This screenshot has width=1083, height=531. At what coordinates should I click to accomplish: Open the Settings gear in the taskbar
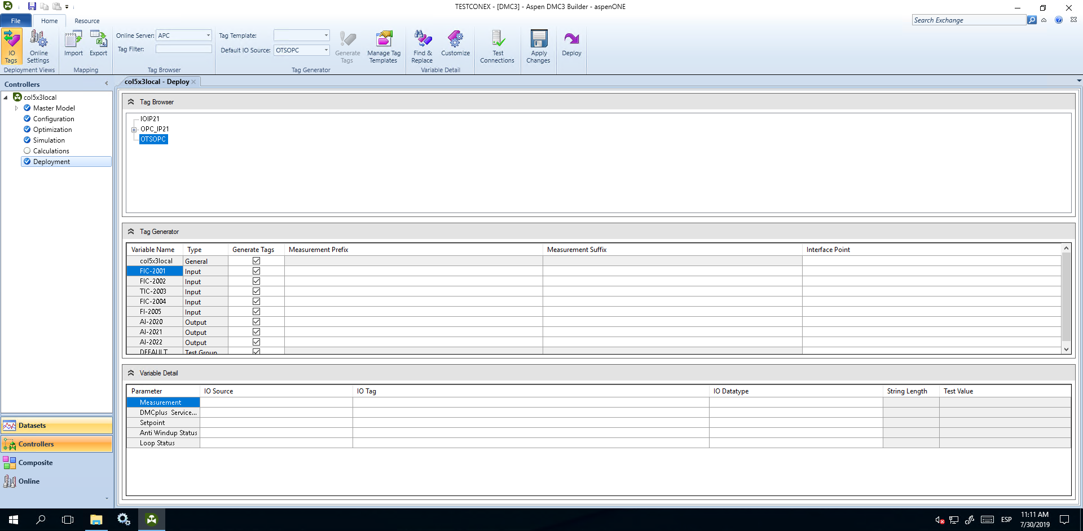coord(124,520)
